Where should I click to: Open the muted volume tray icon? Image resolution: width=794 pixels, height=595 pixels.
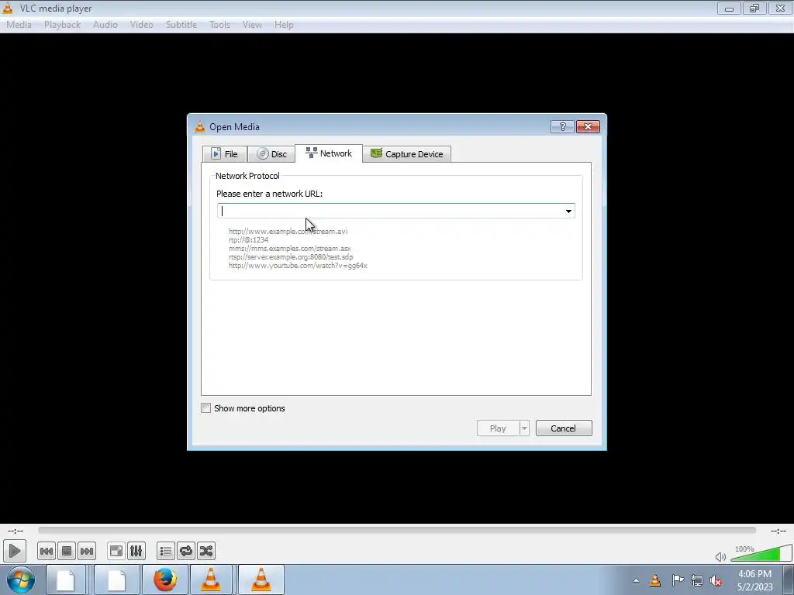[716, 581]
